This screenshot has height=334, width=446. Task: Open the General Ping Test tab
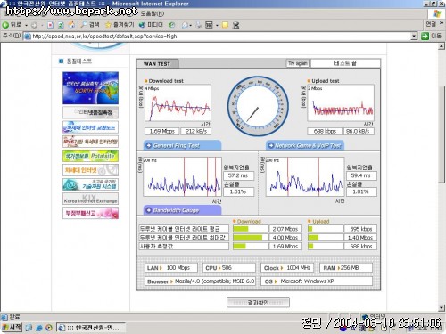click(x=182, y=145)
